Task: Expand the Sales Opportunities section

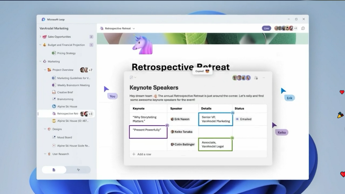Action: (x=40, y=37)
